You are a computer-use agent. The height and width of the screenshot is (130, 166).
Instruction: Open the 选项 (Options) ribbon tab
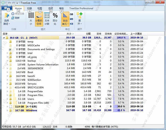click(51, 8)
